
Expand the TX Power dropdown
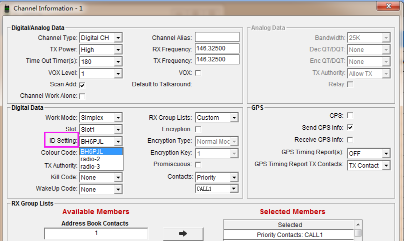coord(117,50)
